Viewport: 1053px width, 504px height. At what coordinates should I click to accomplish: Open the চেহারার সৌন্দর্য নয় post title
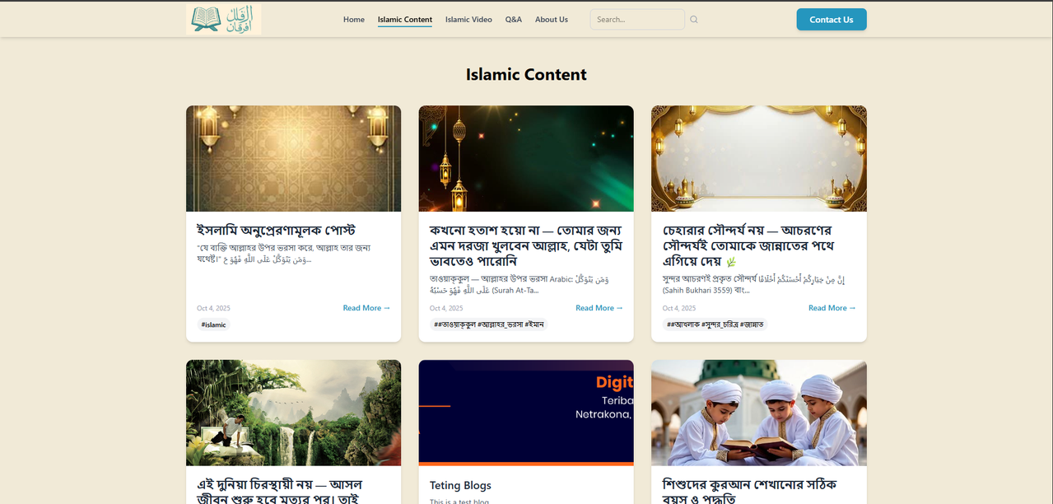(748, 245)
